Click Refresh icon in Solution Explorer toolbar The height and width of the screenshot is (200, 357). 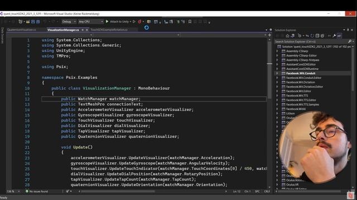[312, 36]
